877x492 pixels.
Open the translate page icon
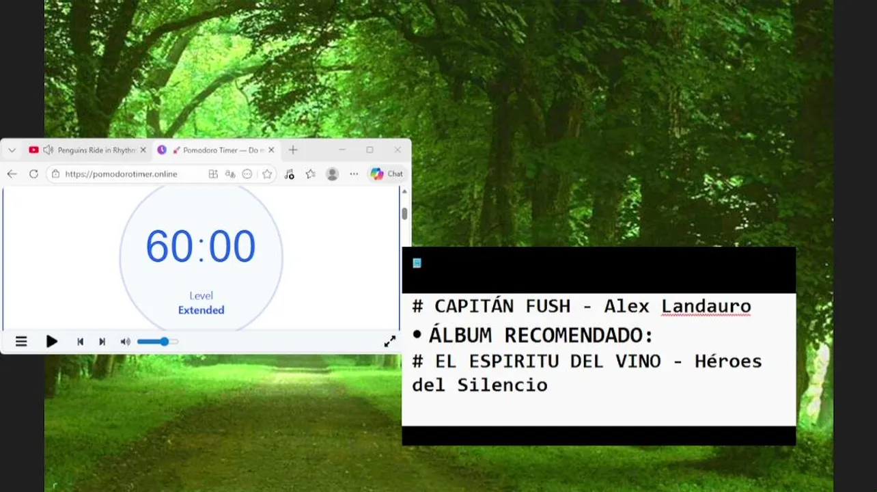pyautogui.click(x=231, y=174)
